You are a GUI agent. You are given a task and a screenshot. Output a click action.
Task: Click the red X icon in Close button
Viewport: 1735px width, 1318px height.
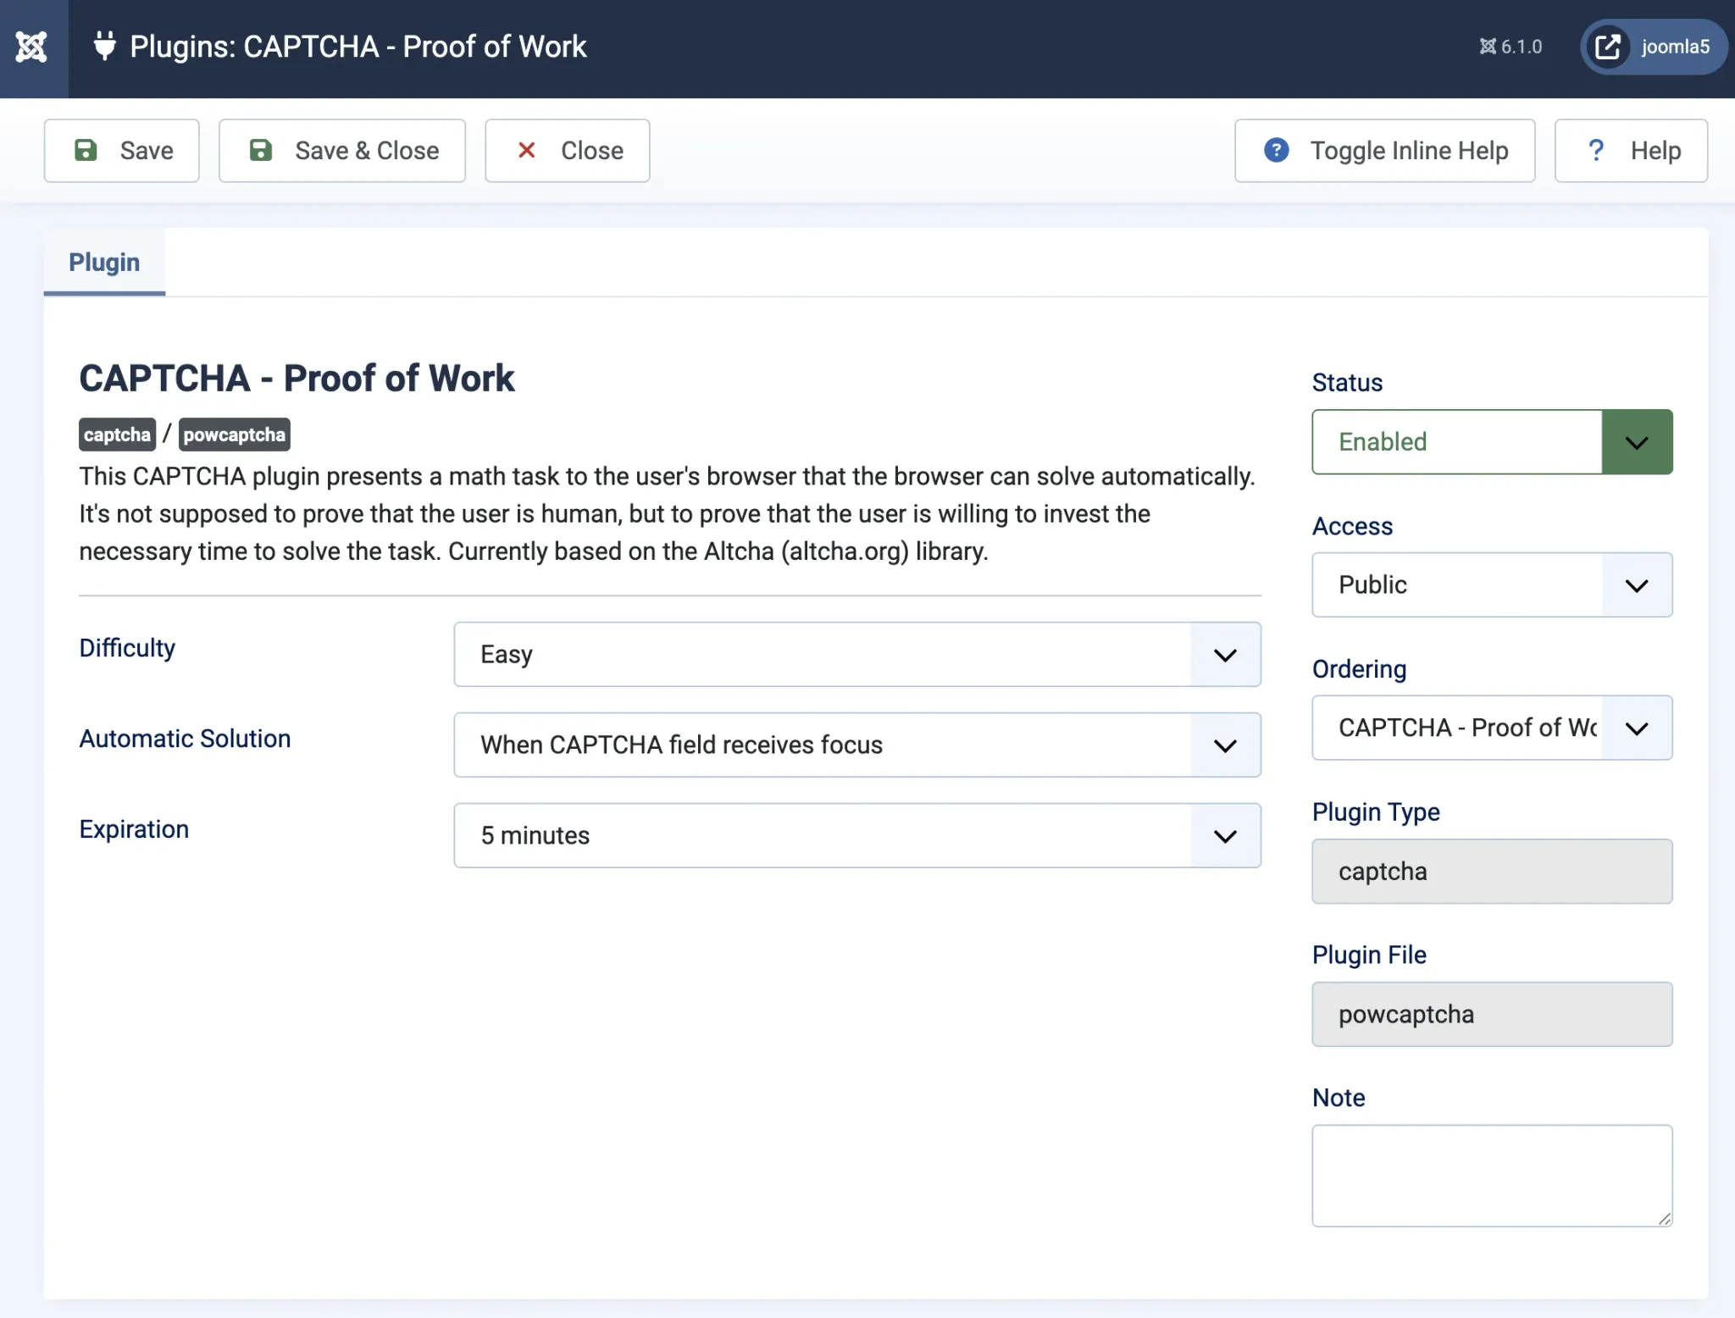(x=527, y=150)
